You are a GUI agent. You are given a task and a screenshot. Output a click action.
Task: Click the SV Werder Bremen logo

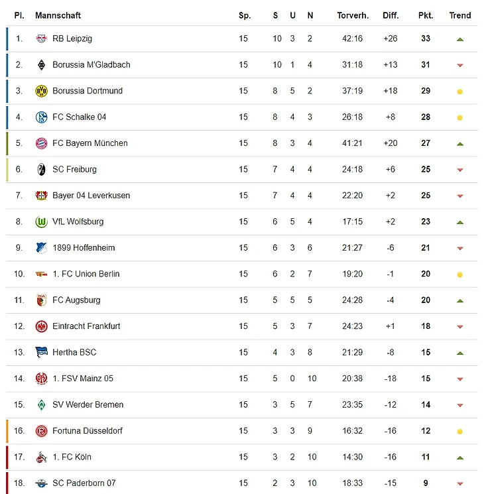(41, 404)
